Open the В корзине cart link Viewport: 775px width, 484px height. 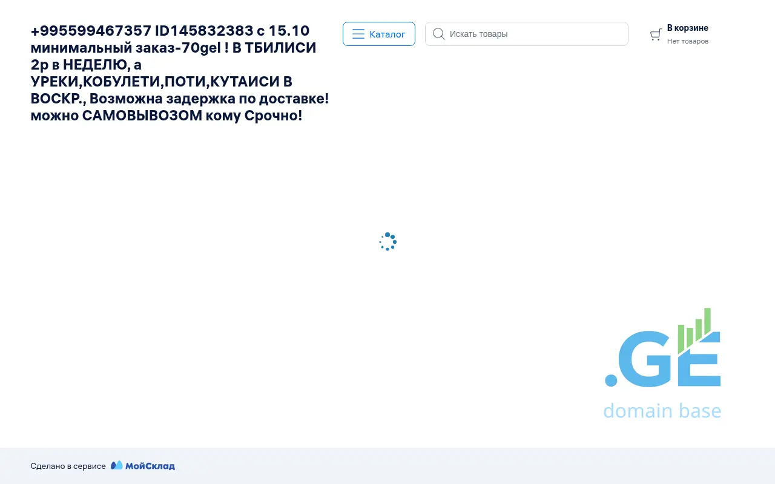[687, 28]
